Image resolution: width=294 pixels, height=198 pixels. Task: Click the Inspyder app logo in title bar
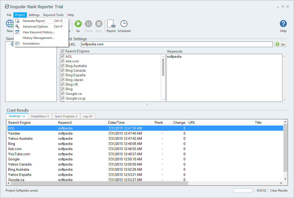[x=7, y=6]
